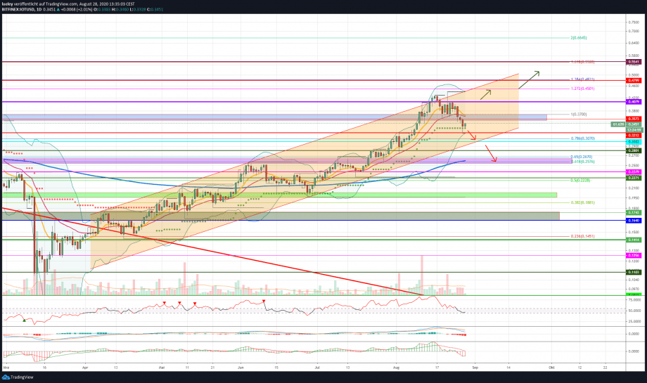Click the blue 0.1640 price axis label
This screenshot has width=647, height=383.
coord(634,221)
